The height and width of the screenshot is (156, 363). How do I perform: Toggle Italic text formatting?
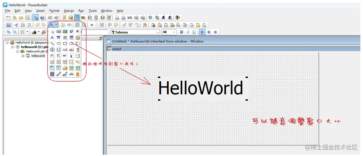pyautogui.click(x=188, y=32)
